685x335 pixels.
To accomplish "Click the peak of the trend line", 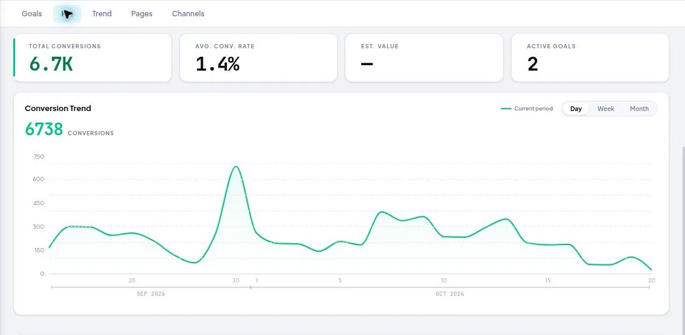I will [x=236, y=167].
